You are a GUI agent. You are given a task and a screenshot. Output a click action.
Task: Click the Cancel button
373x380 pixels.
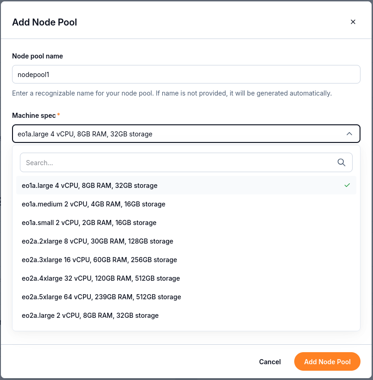click(270, 361)
